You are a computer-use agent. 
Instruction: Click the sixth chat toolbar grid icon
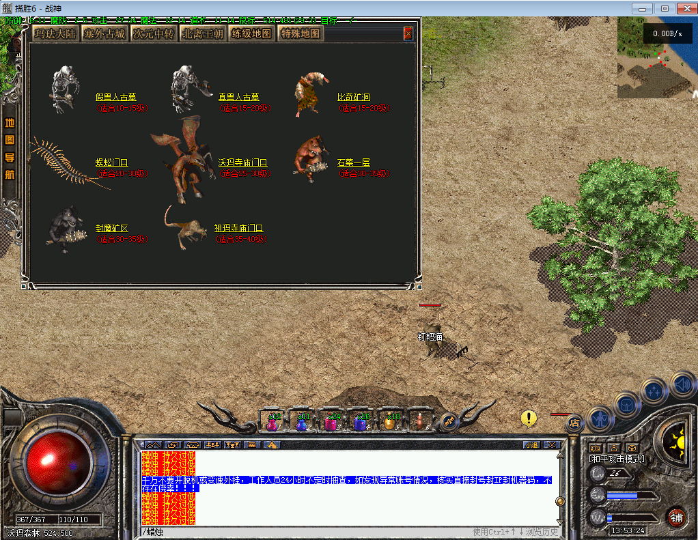tap(252, 445)
